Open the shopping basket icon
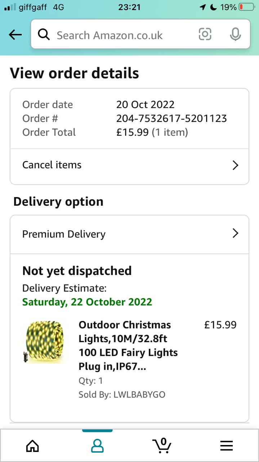This screenshot has height=462, width=259. pos(162,445)
